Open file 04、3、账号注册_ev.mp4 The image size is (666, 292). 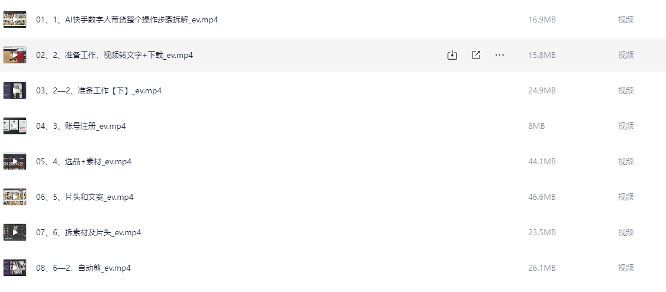(81, 126)
